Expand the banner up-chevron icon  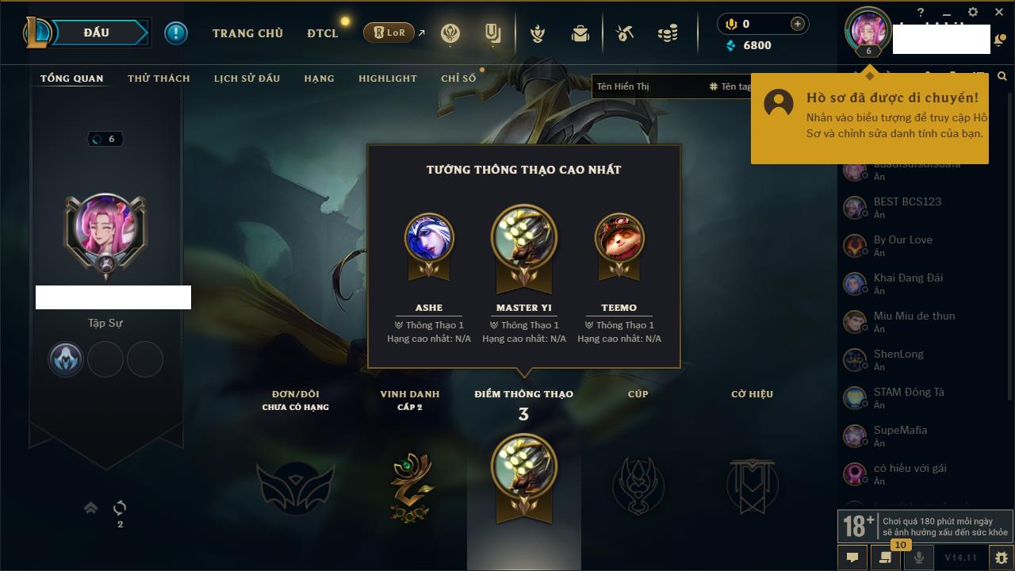(x=91, y=508)
